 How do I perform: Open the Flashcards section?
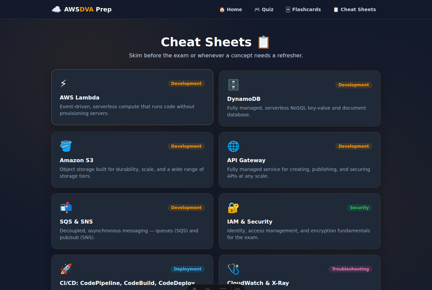[x=303, y=9]
